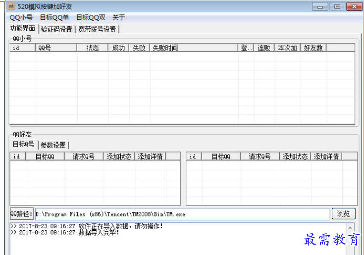Click the log scrollbar up arrow
The height and width of the screenshot is (255, 364).
click(350, 228)
